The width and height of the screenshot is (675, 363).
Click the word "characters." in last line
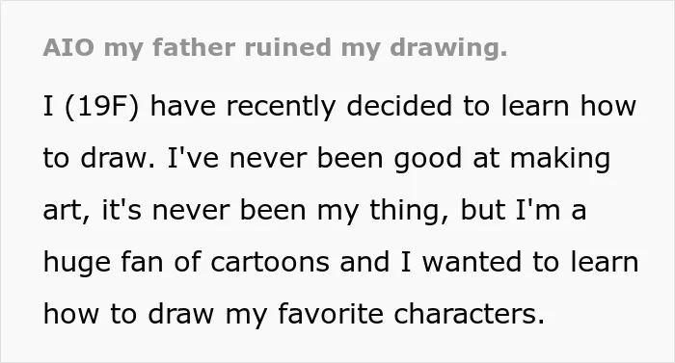click(470, 314)
